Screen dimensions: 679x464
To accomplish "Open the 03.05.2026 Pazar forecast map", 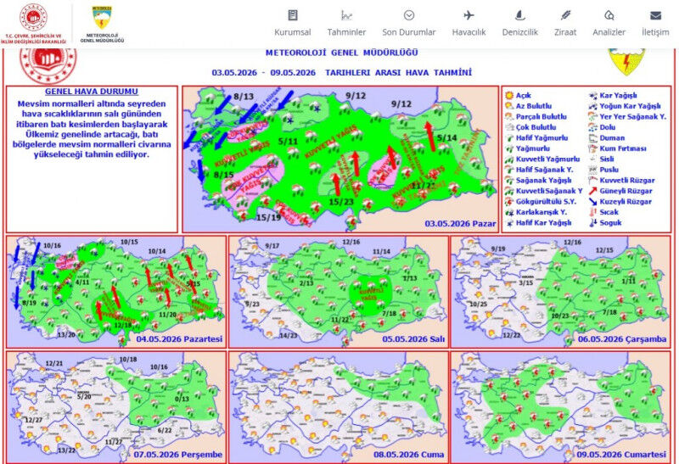I will [x=340, y=159].
